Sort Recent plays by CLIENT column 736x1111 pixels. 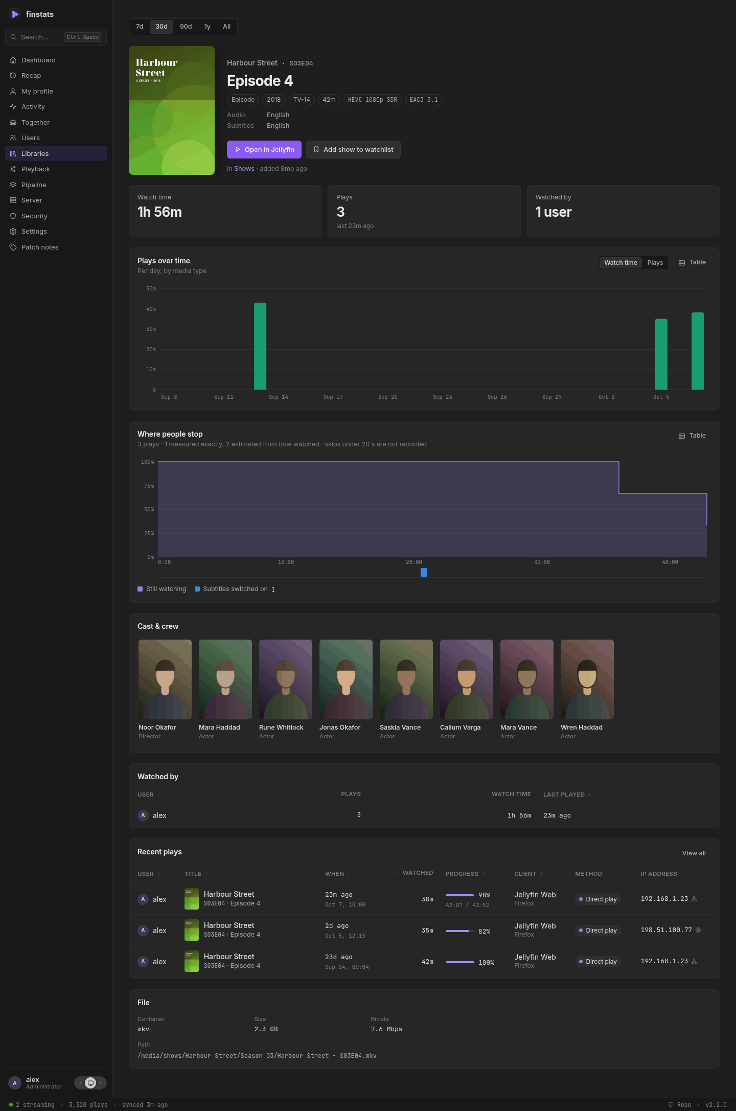tap(528, 874)
